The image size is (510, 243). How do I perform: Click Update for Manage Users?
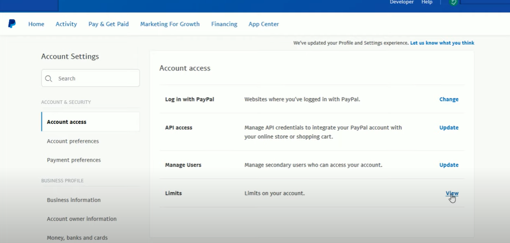(449, 165)
